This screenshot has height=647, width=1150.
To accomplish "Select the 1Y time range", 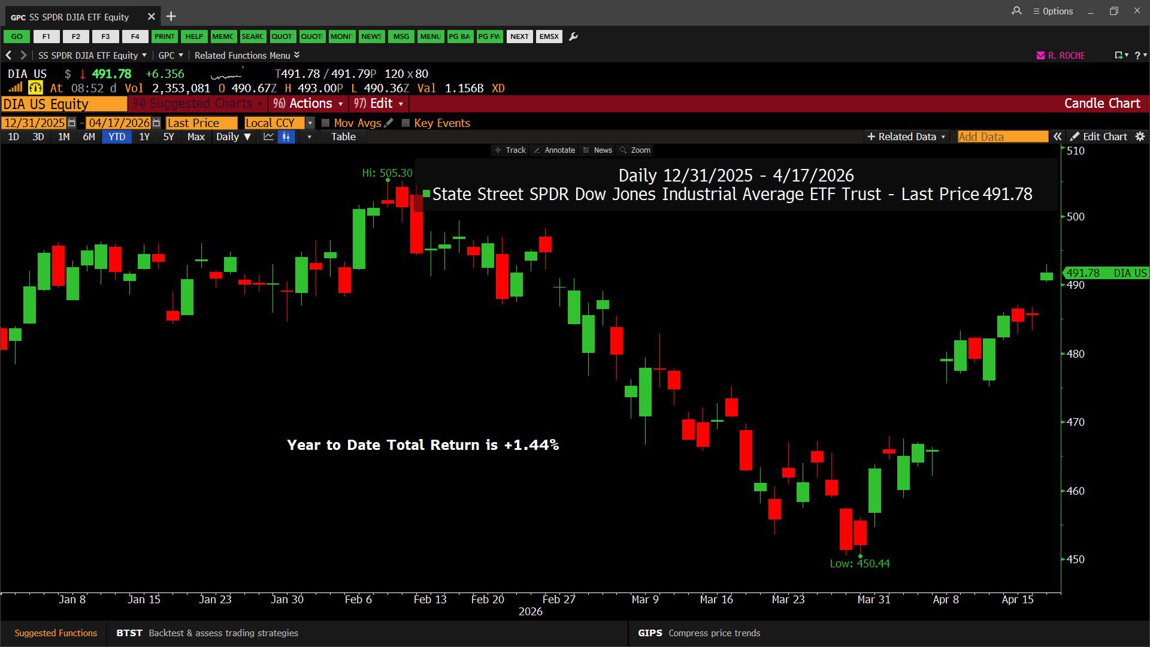I will [144, 137].
